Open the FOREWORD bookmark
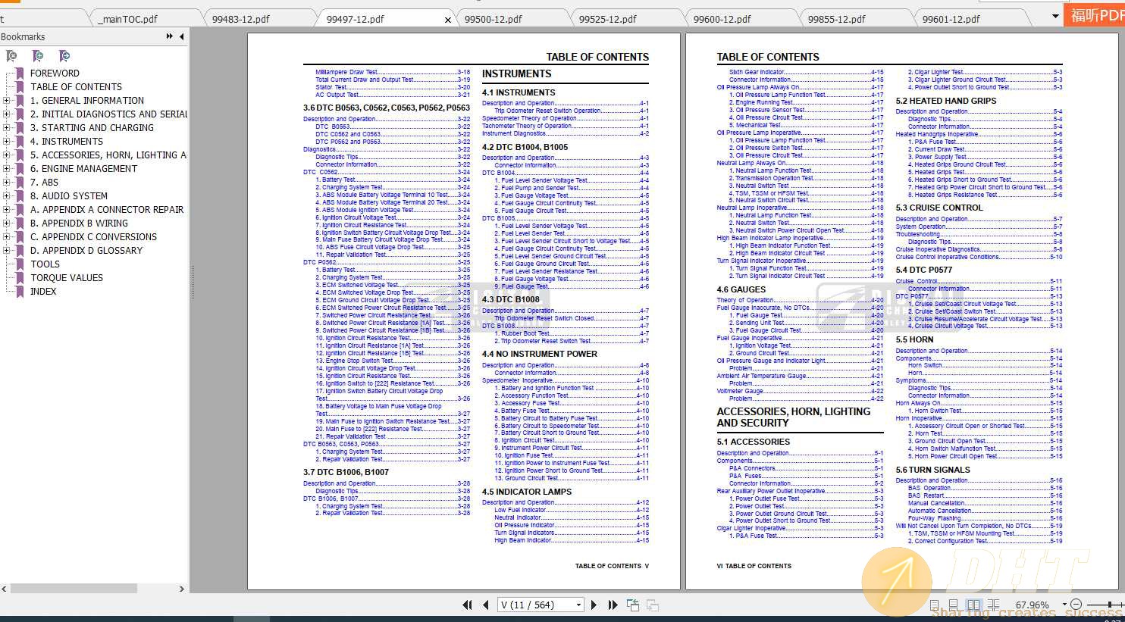Viewport: 1125px width, 622px height. (55, 73)
